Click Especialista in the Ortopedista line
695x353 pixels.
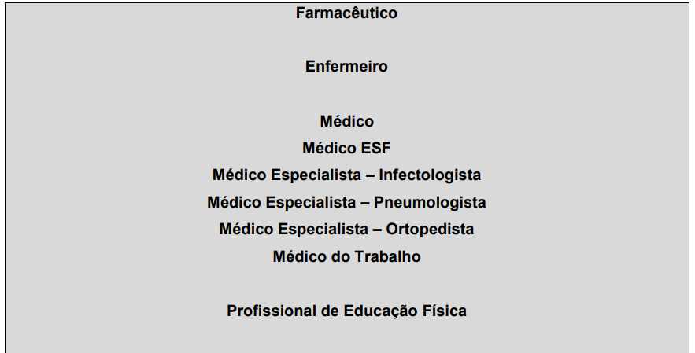point(323,230)
